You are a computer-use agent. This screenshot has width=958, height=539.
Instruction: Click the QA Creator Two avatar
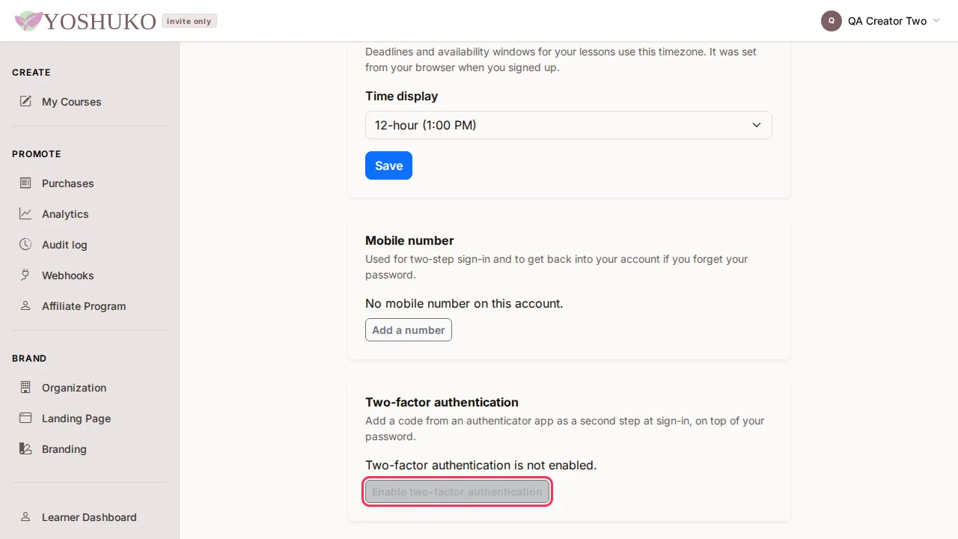[832, 21]
